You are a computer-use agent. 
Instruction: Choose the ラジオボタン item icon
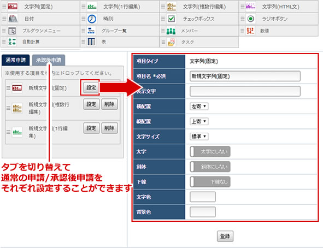(250, 19)
